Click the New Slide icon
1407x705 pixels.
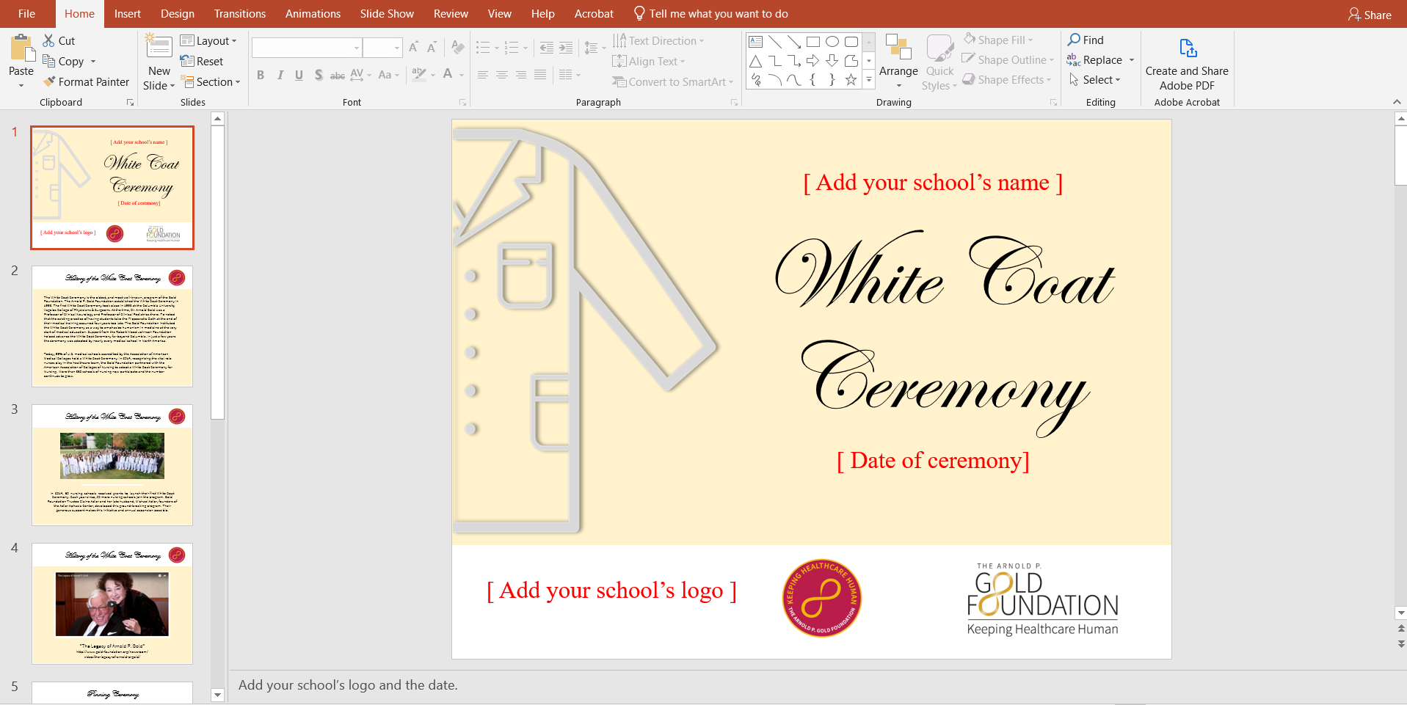coord(159,48)
